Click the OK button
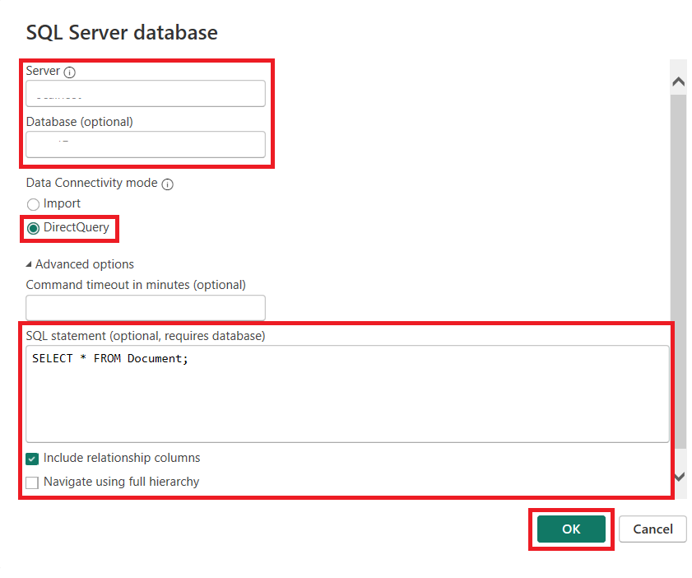 571,529
